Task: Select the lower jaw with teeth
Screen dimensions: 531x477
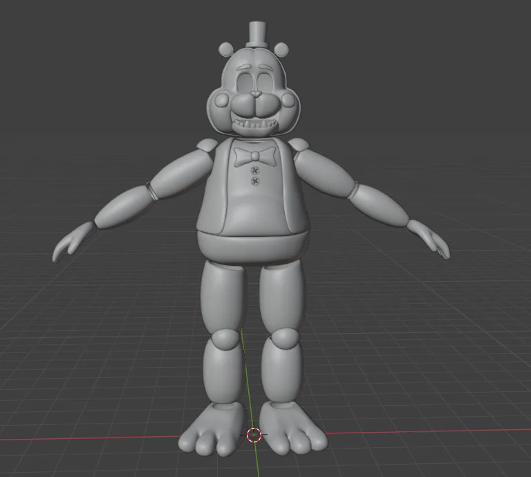Action: click(x=255, y=127)
